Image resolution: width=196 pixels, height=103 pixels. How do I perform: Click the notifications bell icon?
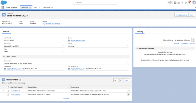click(189, 3)
